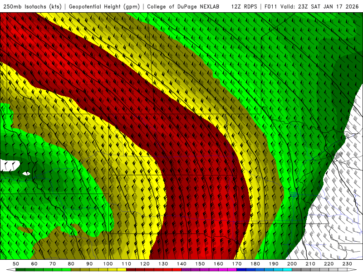Click the '210' value on the color scale
The height and width of the screenshot is (272, 363).
click(x=310, y=264)
